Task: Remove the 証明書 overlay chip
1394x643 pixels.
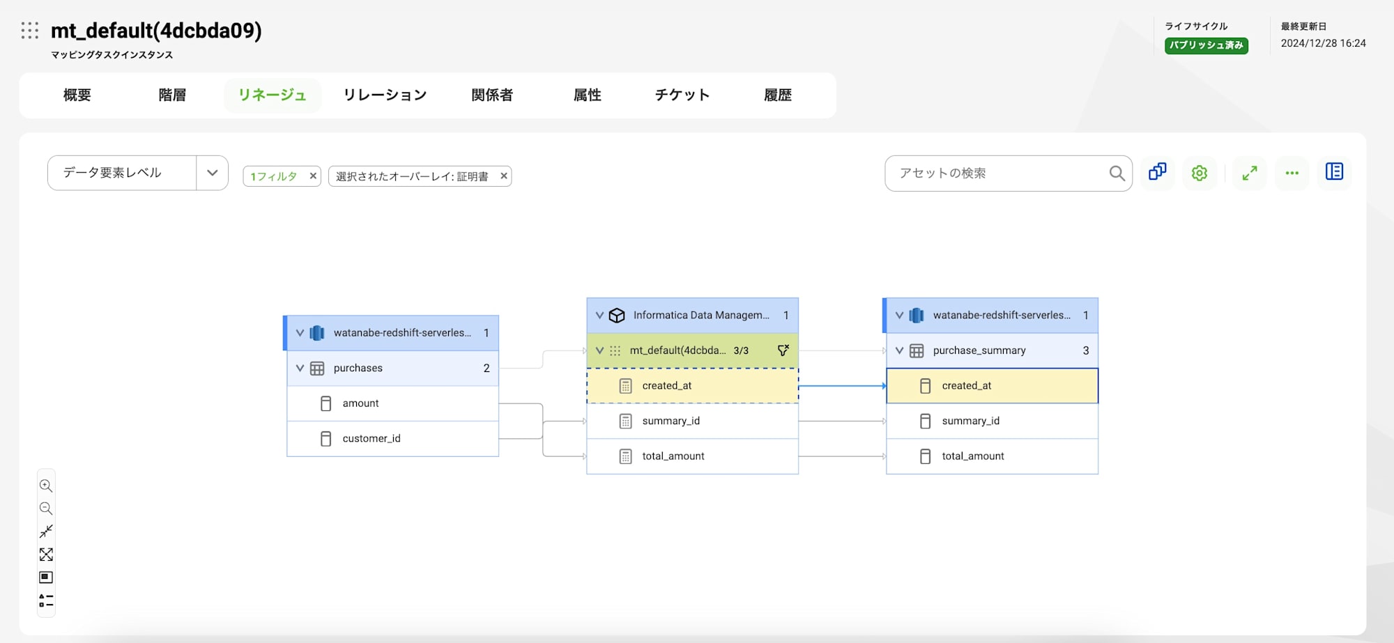Action: (504, 176)
